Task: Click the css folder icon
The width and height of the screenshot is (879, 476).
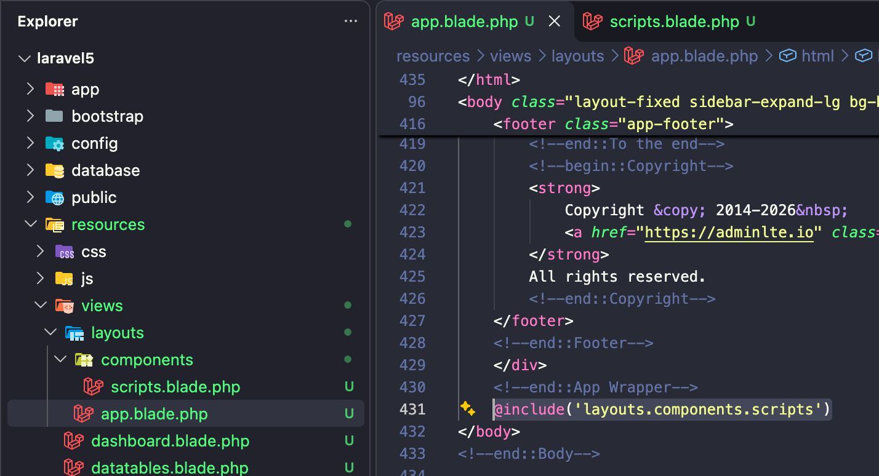Action: coord(64,252)
